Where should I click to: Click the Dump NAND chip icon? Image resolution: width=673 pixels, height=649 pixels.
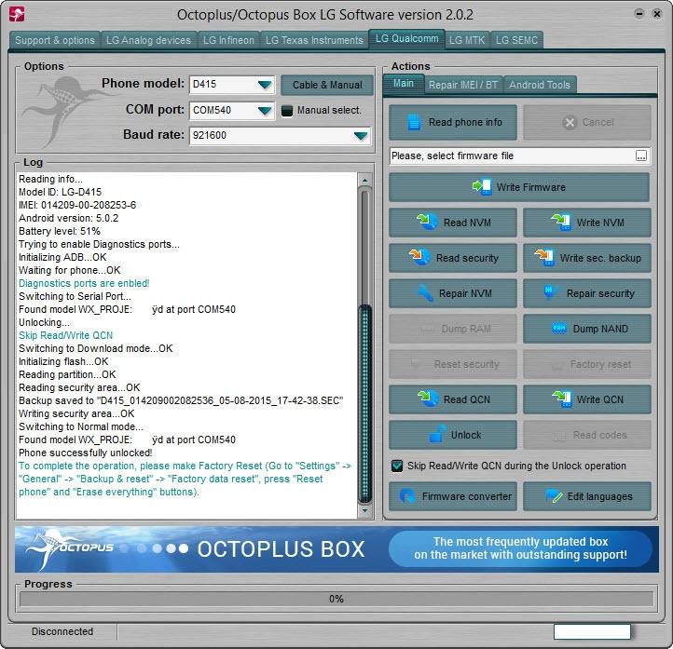[559, 329]
